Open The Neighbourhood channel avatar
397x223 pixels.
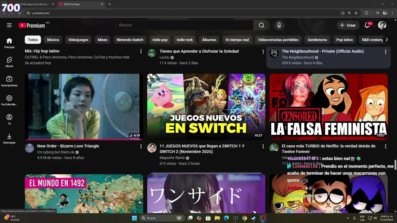274,53
